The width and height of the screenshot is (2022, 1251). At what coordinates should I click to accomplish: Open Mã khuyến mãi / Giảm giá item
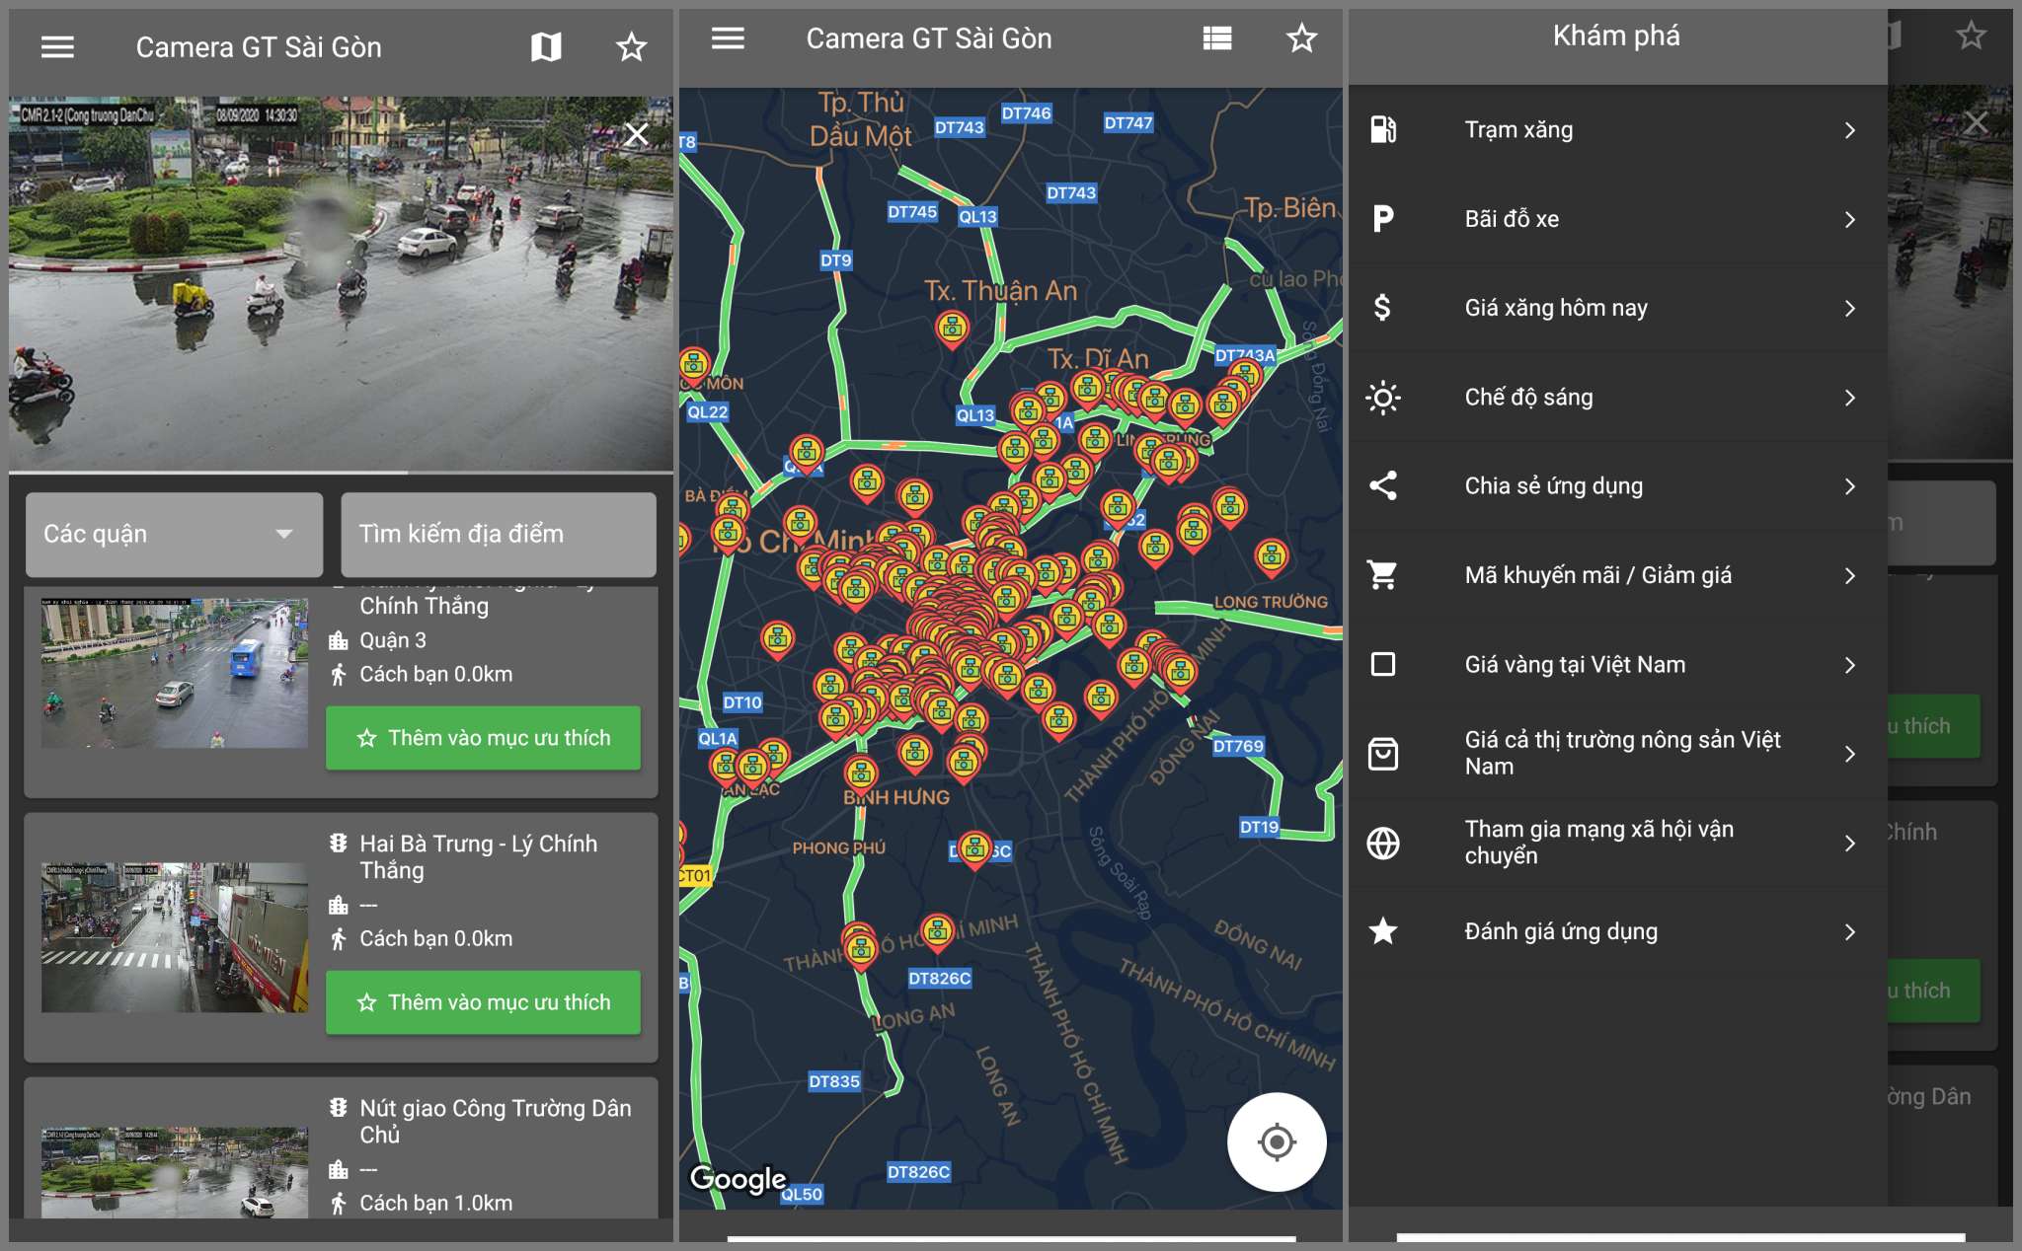pos(1618,575)
